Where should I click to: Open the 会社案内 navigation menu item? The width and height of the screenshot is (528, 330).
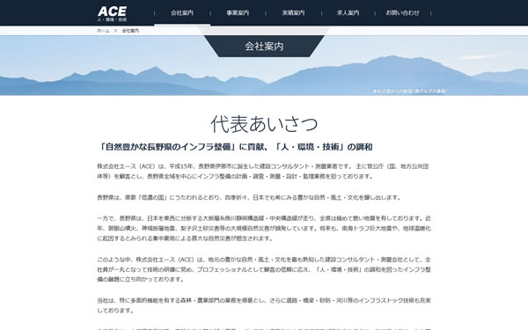click(x=182, y=13)
